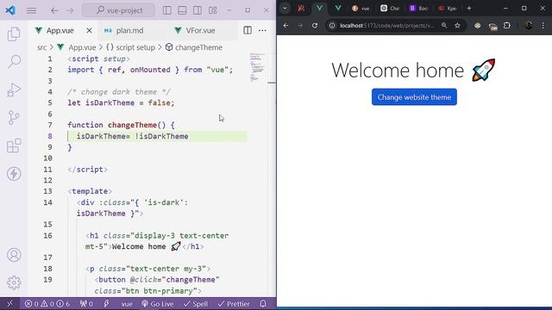
Task: Bookmark this page with star icon
Action: tap(457, 25)
